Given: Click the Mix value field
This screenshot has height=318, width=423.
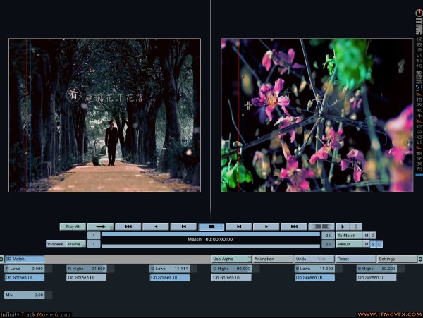Looking at the screenshot, I should (x=24, y=295).
